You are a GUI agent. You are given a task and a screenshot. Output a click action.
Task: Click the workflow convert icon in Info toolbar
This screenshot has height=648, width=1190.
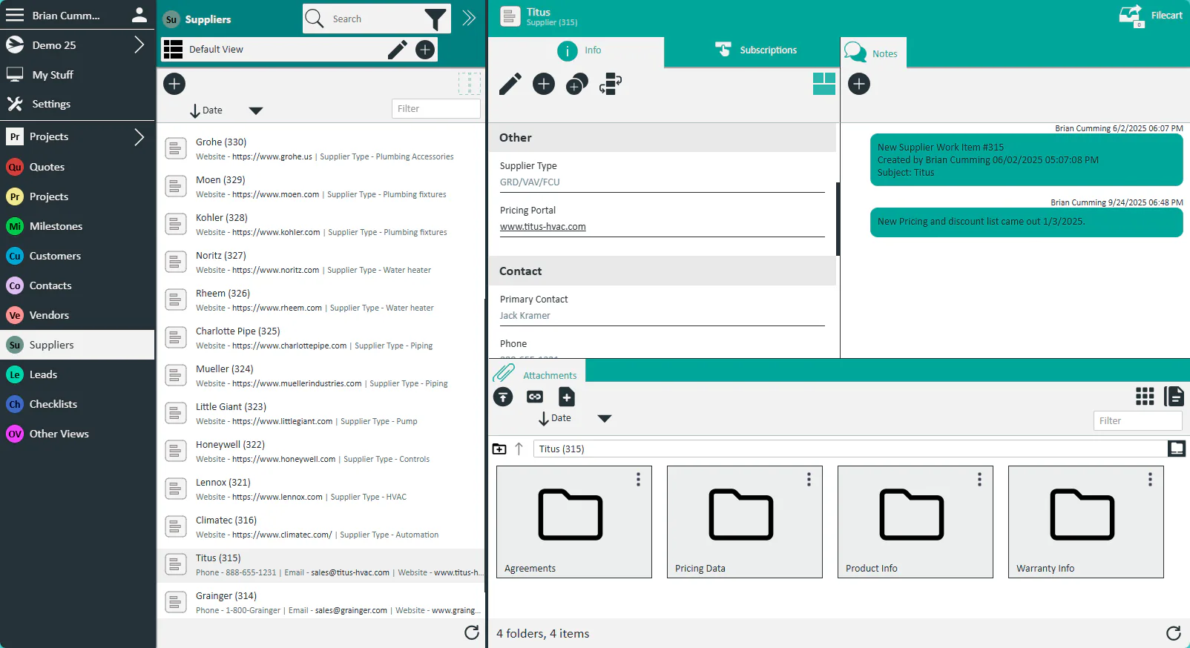(x=611, y=84)
